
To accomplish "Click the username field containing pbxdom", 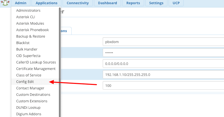I will coord(163,42).
